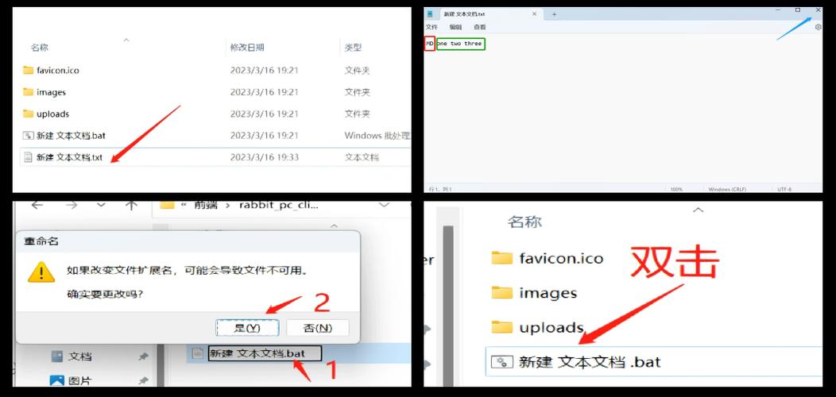Click the 图片 pictures icon in the sidebar
The width and height of the screenshot is (836, 397).
(57, 380)
